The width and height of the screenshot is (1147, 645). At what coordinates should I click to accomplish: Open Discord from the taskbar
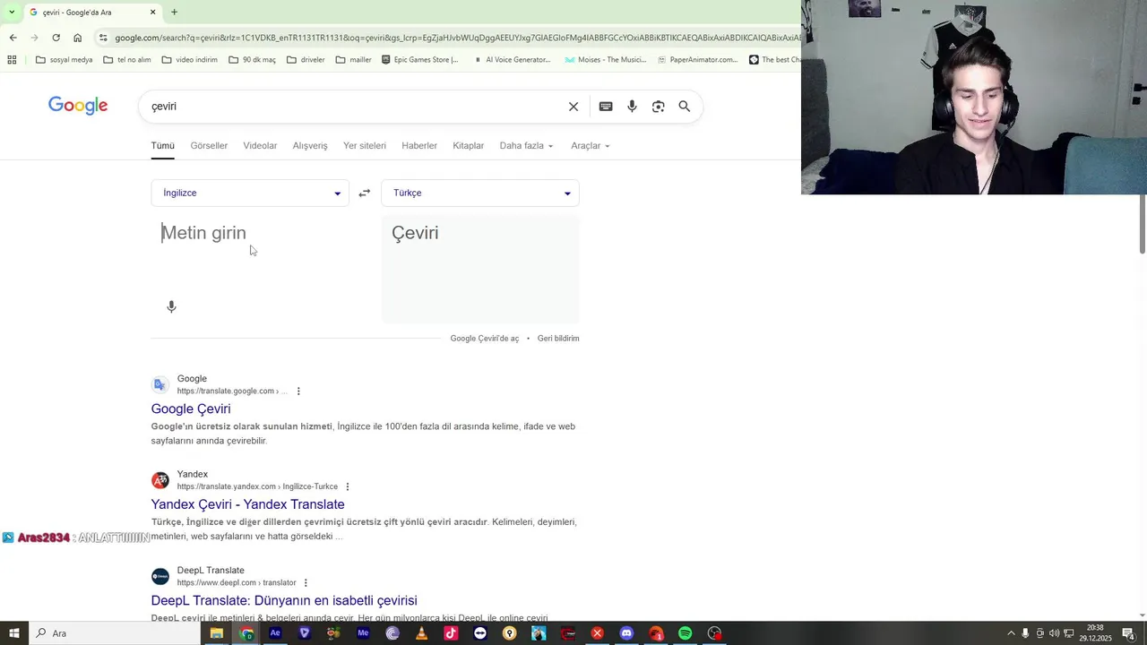626,633
